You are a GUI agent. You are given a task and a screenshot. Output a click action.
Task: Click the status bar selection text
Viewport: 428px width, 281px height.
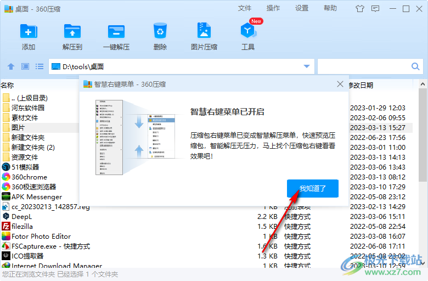[60, 274]
